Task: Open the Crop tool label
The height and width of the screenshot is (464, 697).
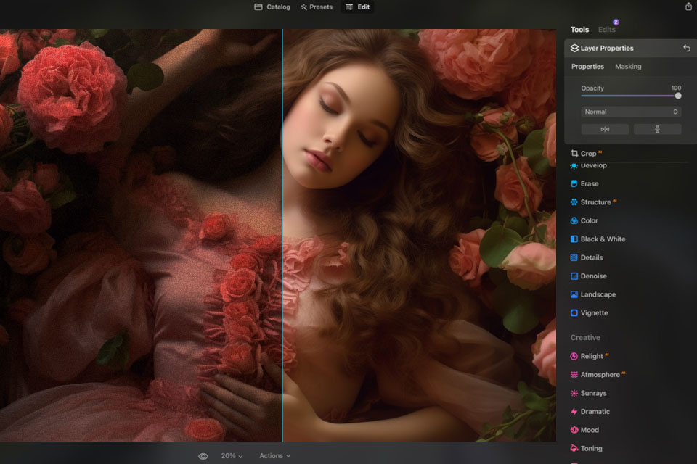Action: (x=588, y=153)
